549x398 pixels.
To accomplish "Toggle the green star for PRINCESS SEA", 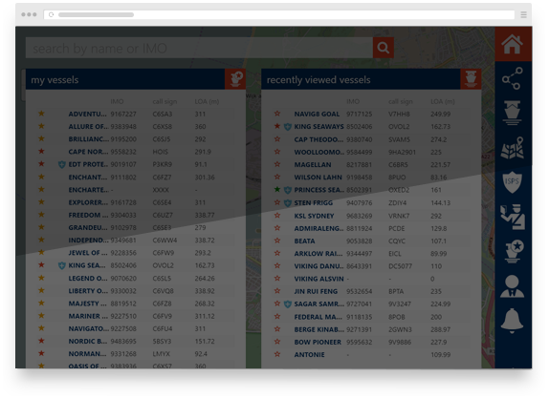I will pos(277,190).
